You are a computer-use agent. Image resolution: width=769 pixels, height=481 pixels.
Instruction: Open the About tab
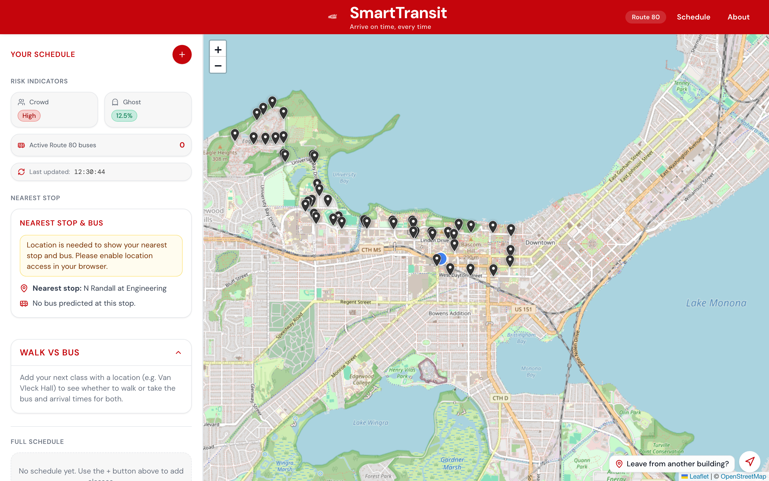[x=739, y=17]
